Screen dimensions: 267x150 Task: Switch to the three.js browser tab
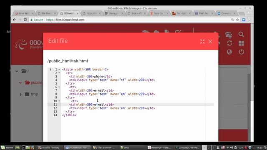pyautogui.click(x=113, y=13)
